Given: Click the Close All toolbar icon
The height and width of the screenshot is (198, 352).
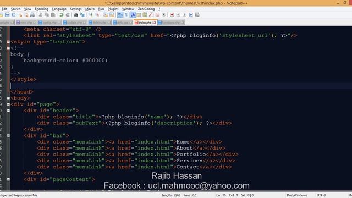Looking at the screenshot, I should (x=26, y=15).
